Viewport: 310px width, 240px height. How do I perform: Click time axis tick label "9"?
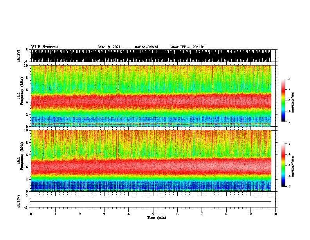pyautogui.click(x=251, y=214)
